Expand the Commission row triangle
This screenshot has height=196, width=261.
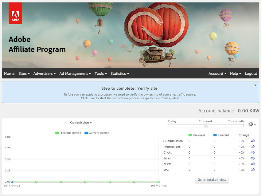pos(164,141)
